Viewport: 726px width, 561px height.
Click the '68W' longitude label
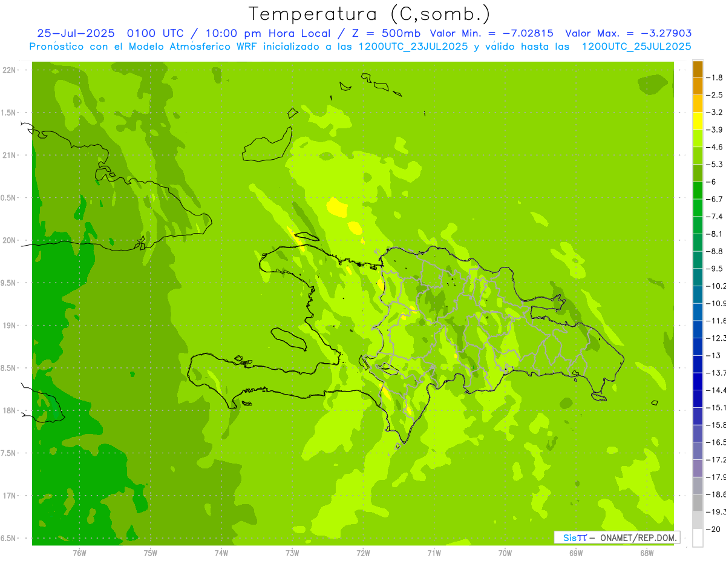[647, 553]
